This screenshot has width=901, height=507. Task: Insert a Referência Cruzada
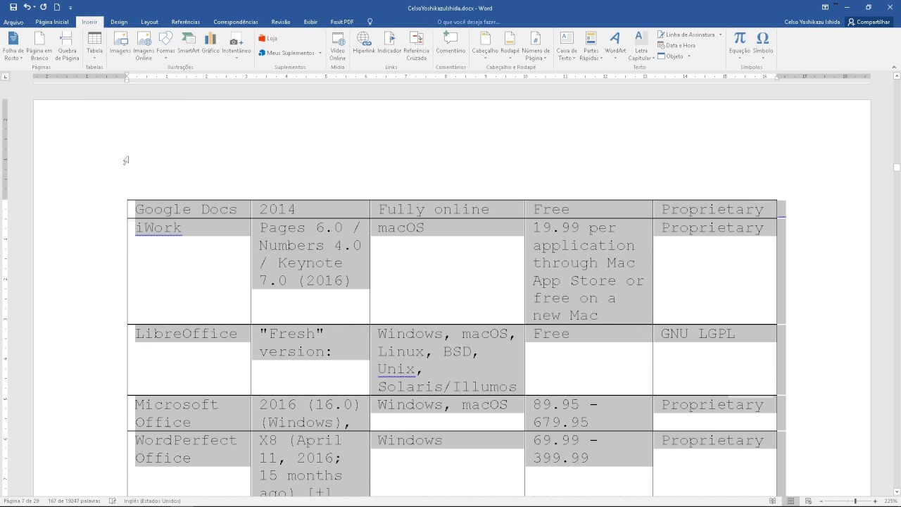[416, 46]
